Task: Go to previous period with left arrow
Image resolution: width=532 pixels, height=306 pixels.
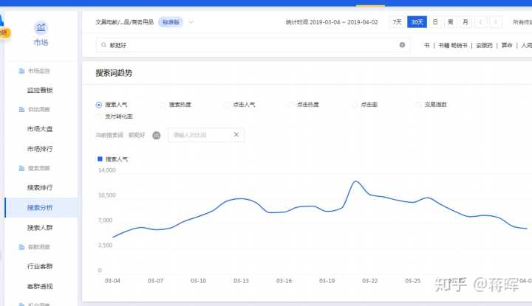Action: 481,22
